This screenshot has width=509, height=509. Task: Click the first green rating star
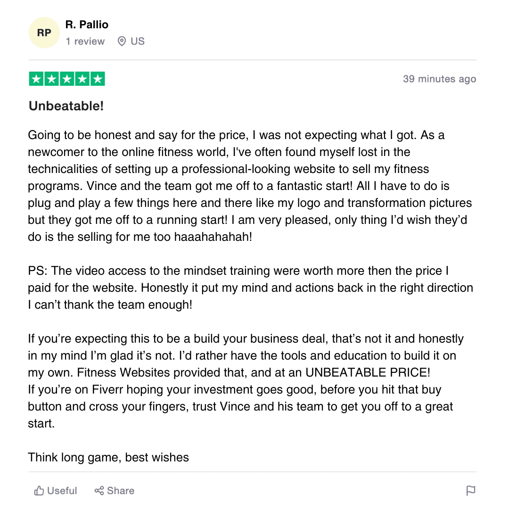(x=36, y=79)
